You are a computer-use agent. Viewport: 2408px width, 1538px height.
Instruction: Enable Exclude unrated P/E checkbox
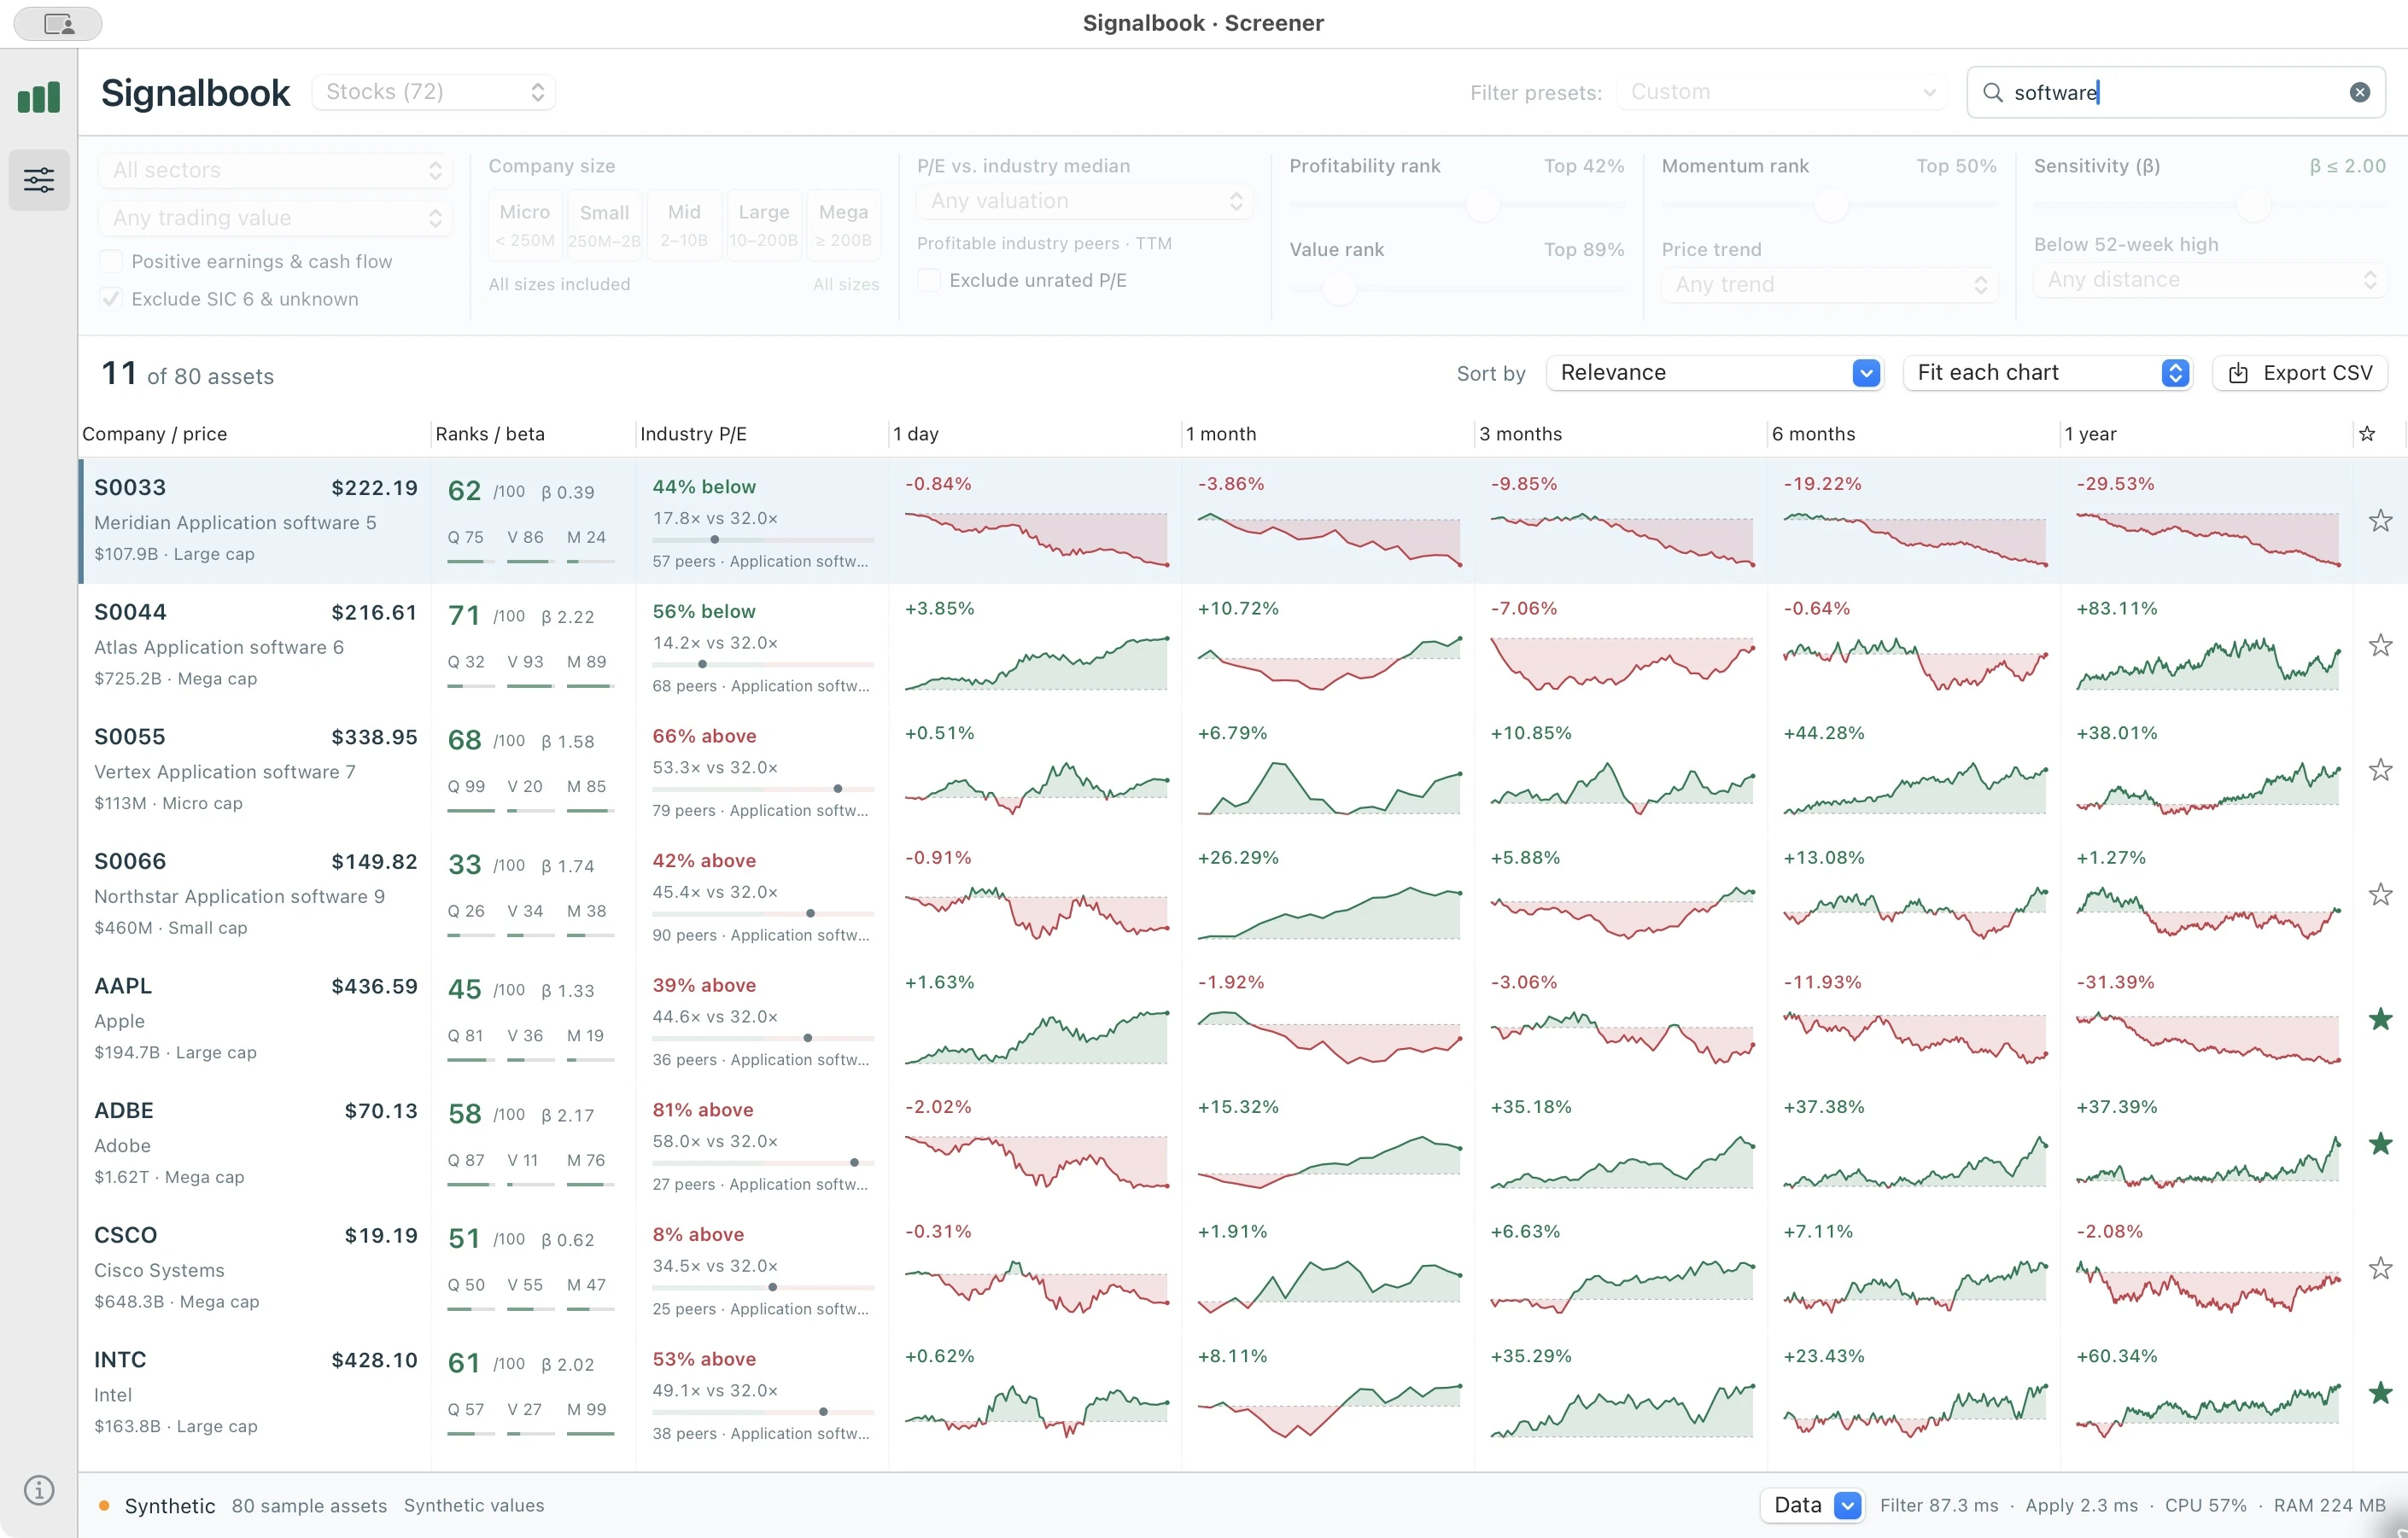point(929,281)
